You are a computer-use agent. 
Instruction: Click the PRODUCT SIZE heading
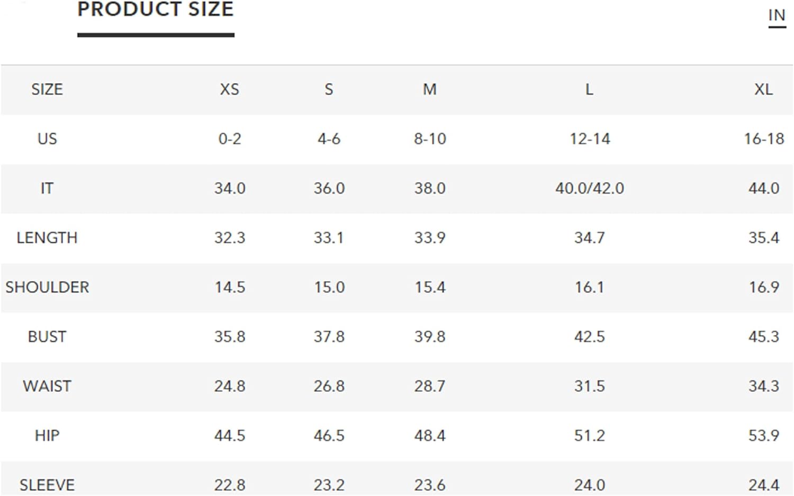pos(156,10)
